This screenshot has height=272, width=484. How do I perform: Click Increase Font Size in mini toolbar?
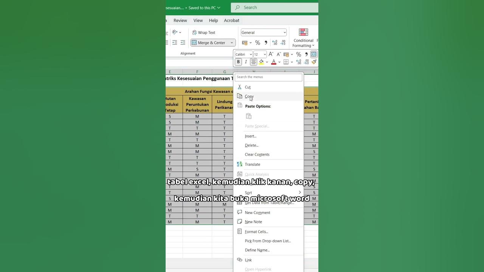pyautogui.click(x=271, y=54)
